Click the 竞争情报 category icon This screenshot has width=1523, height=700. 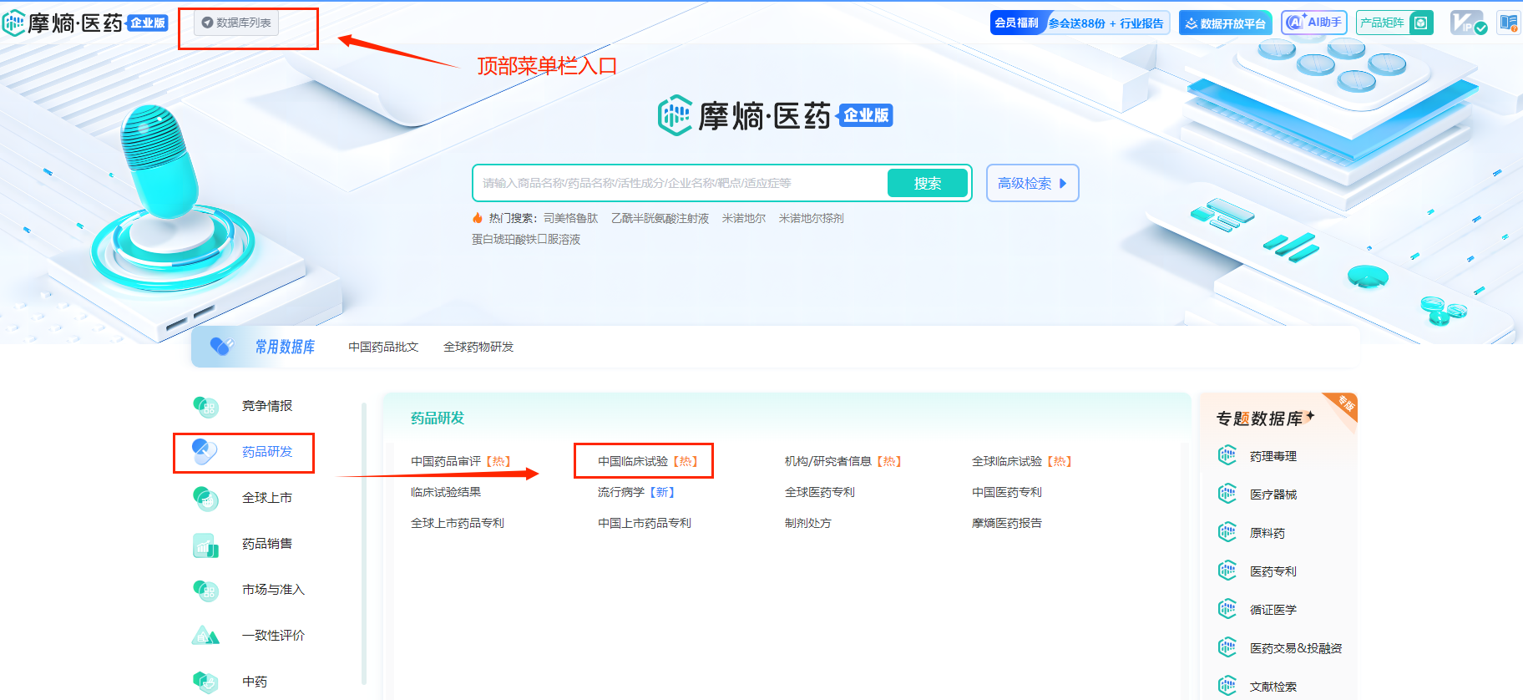[x=205, y=406]
